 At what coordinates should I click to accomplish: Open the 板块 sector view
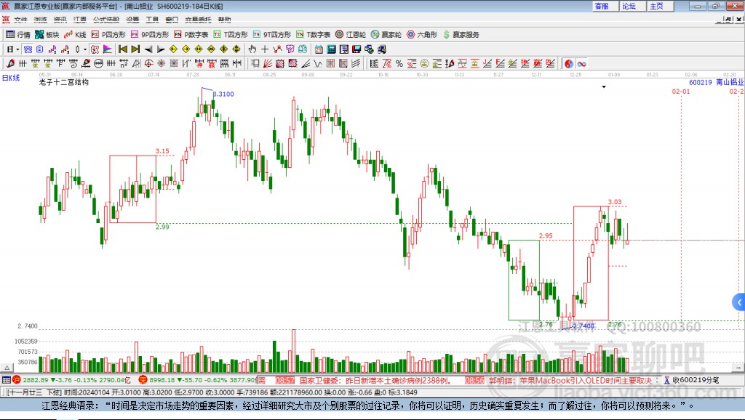(x=47, y=35)
